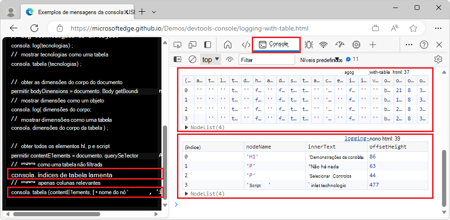Switch to the Console tab
Screen dimensions: 450x220
(276, 45)
